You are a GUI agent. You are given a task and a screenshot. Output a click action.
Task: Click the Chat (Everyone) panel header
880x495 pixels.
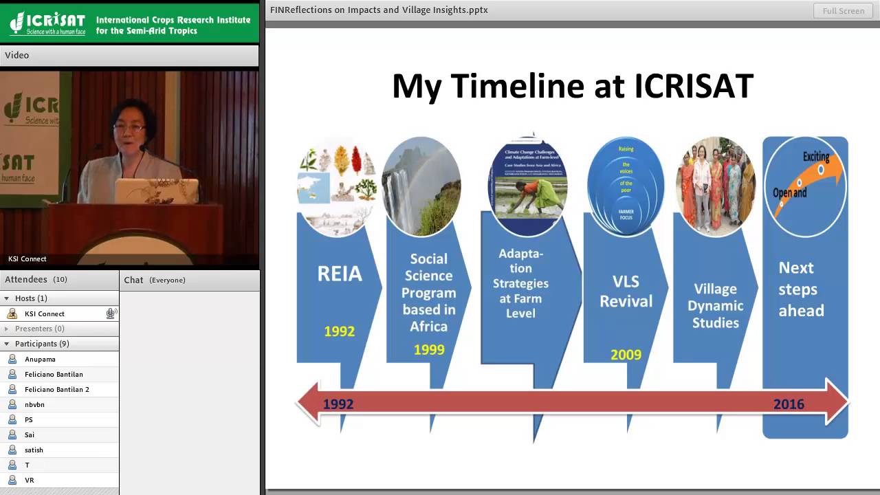point(190,280)
